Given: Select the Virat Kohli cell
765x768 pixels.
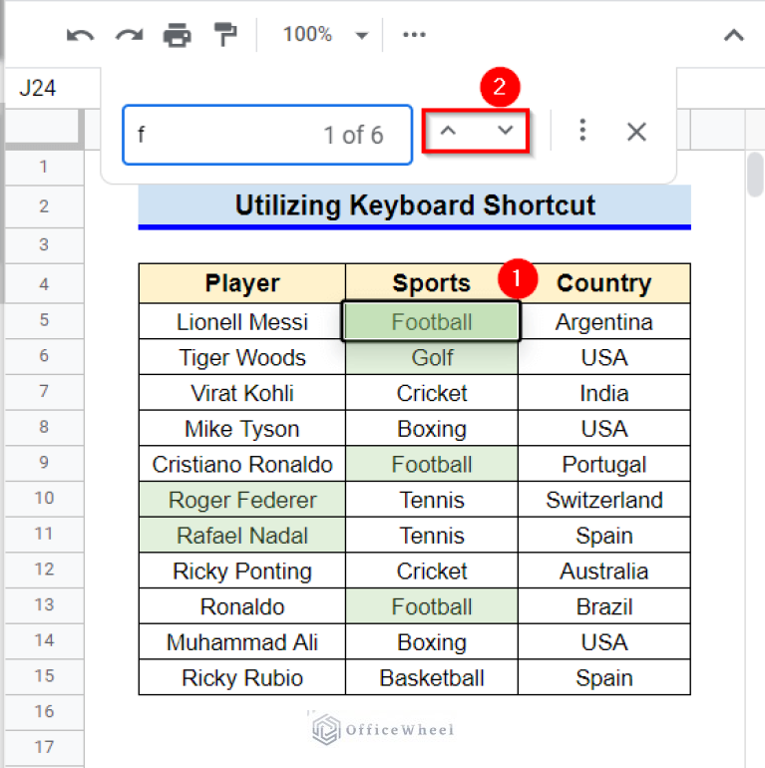Looking at the screenshot, I should point(242,393).
